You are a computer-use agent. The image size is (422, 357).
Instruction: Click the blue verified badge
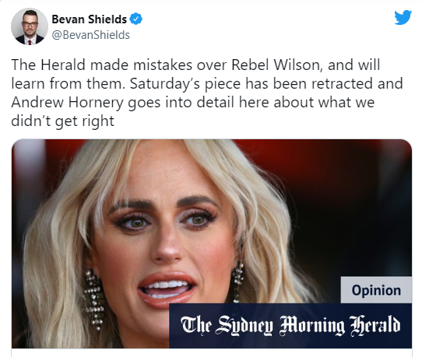(x=136, y=19)
